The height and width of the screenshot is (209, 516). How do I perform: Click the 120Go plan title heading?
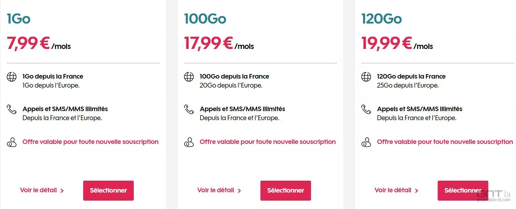tap(382, 19)
